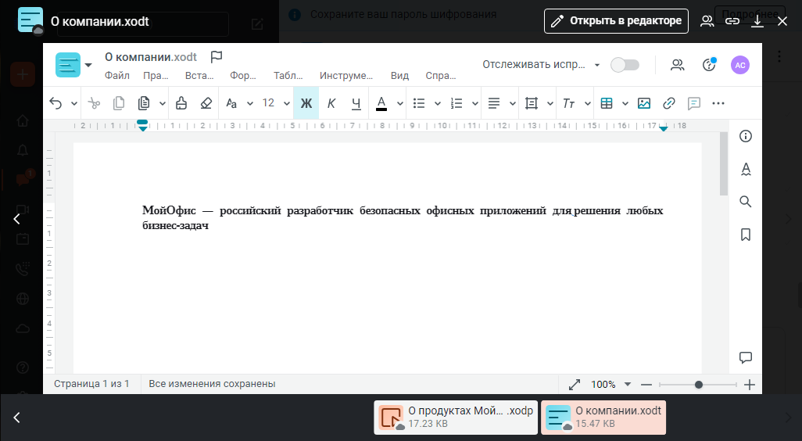Open the more options ellipsis in toolbar

[x=718, y=103]
